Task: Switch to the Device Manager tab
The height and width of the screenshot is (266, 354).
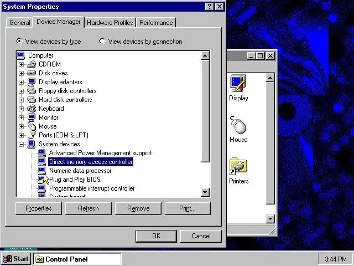Action: [59, 22]
